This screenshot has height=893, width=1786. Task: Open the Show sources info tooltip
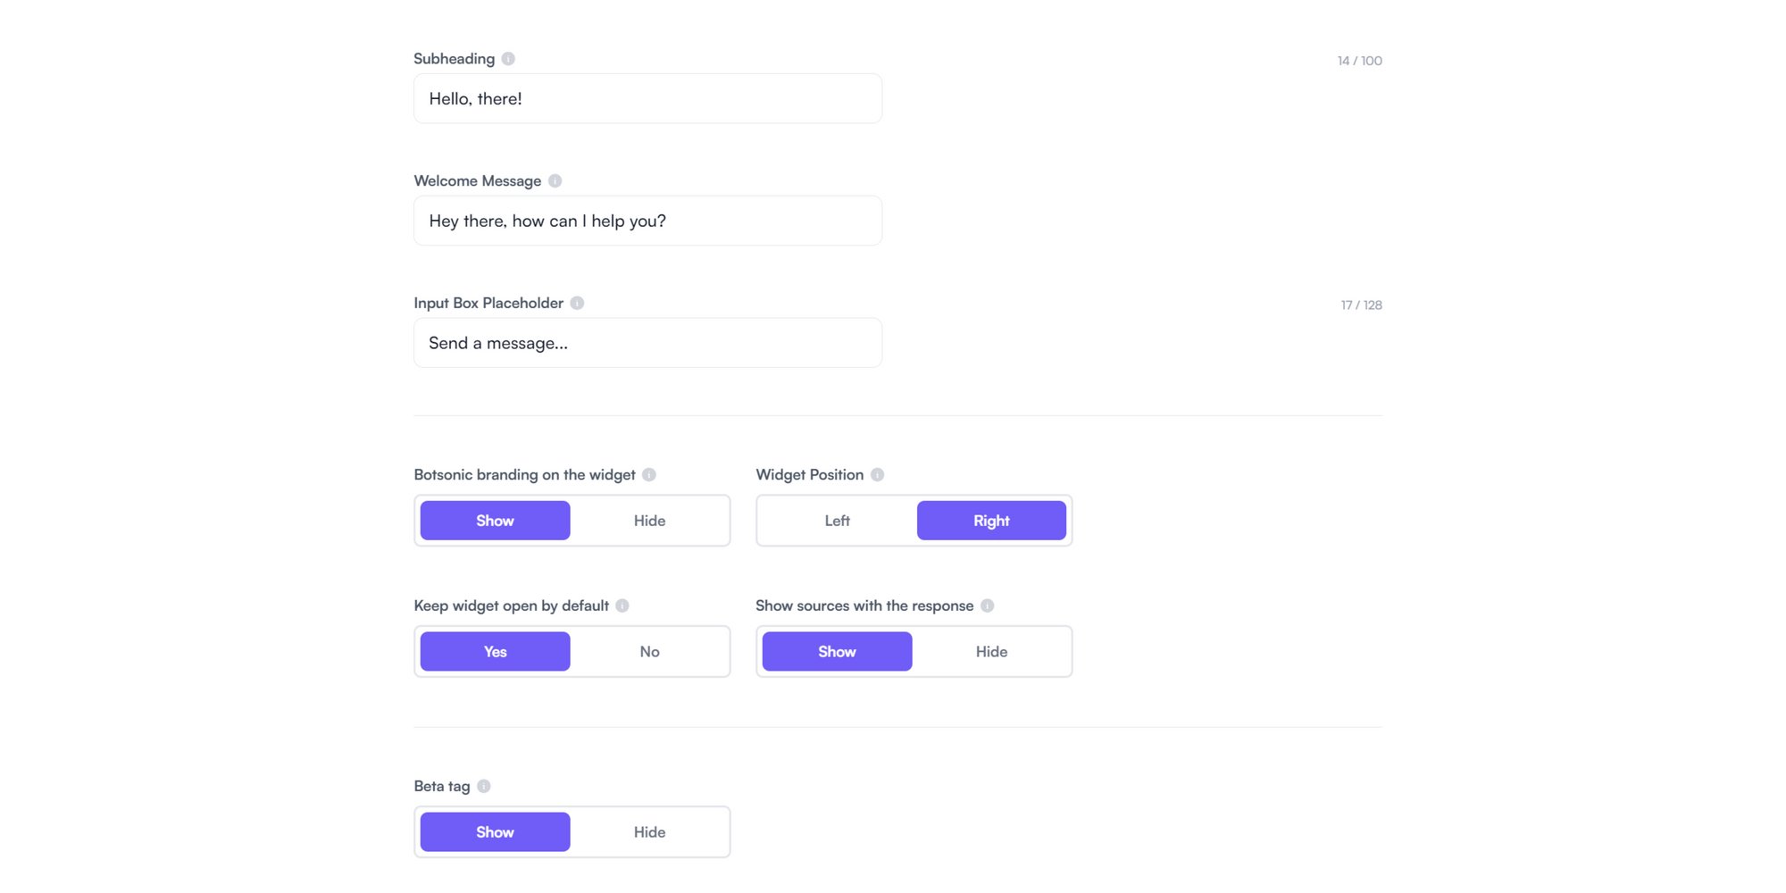click(x=988, y=605)
